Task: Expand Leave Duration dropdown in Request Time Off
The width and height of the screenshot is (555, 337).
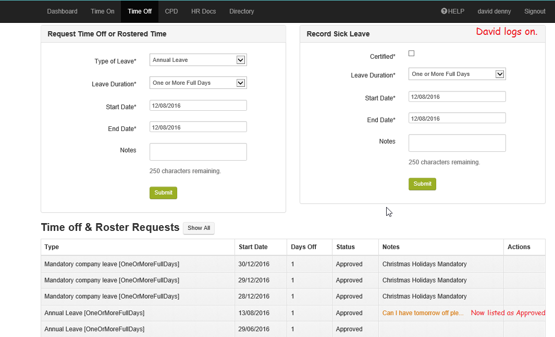Action: coord(198,83)
